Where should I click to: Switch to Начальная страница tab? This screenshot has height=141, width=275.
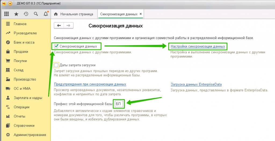point(74,14)
